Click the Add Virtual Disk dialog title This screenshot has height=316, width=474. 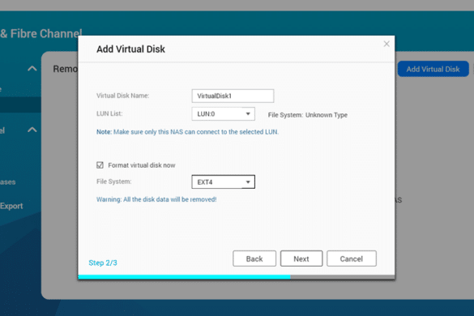click(x=130, y=49)
